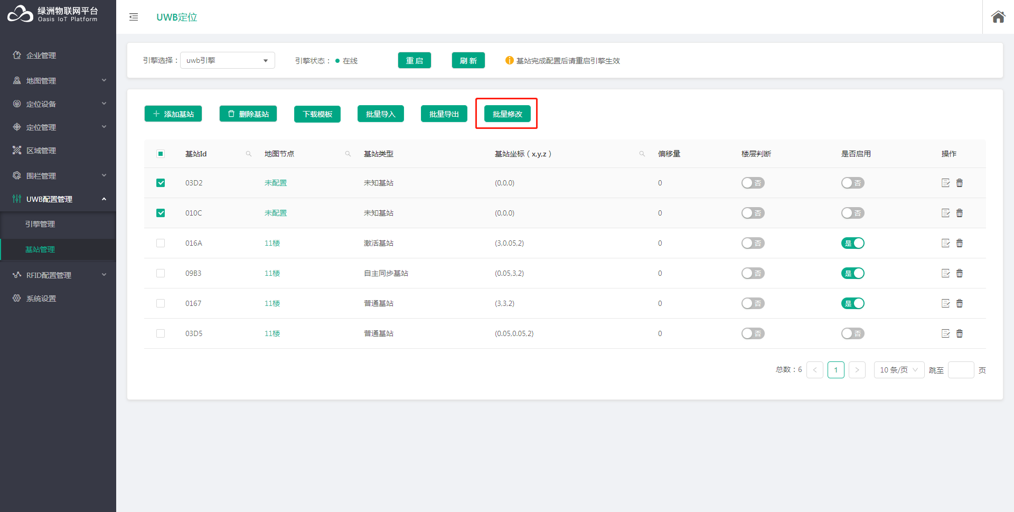The height and width of the screenshot is (512, 1014).
Task: Uncheck the 010C row checkbox
Action: click(161, 213)
